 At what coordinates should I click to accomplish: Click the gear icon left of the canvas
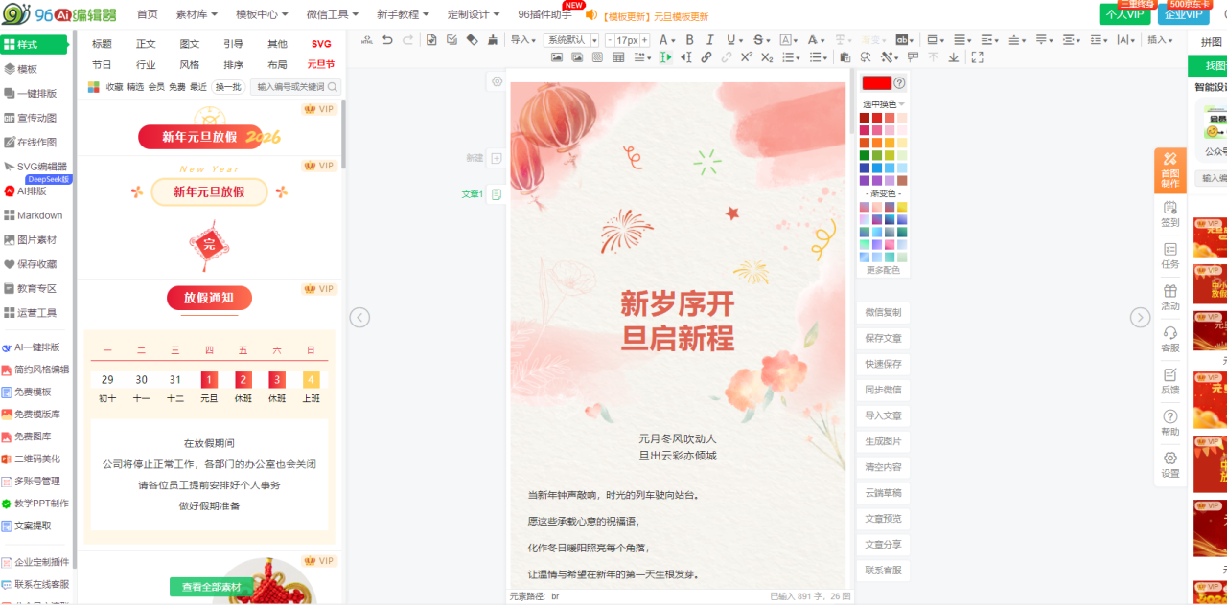(497, 82)
